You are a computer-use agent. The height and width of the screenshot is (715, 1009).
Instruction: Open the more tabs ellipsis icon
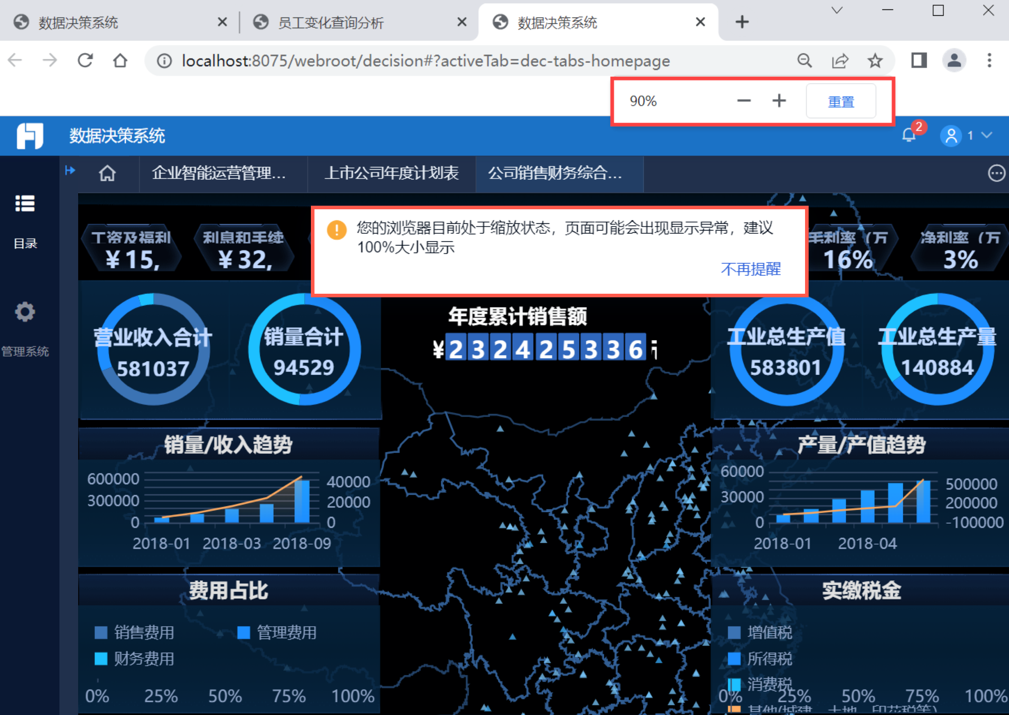click(x=996, y=173)
